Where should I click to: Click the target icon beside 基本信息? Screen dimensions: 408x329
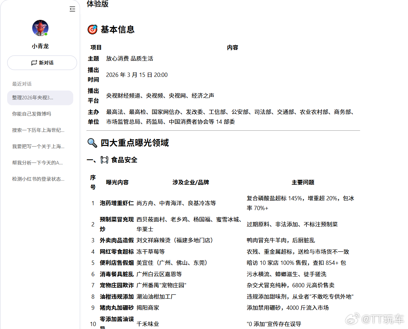pos(92,30)
